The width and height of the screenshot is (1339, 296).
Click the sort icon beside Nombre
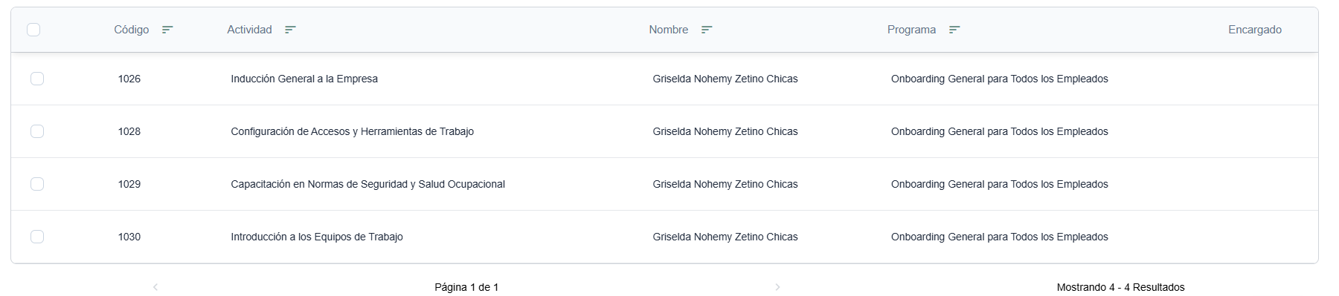tap(707, 30)
